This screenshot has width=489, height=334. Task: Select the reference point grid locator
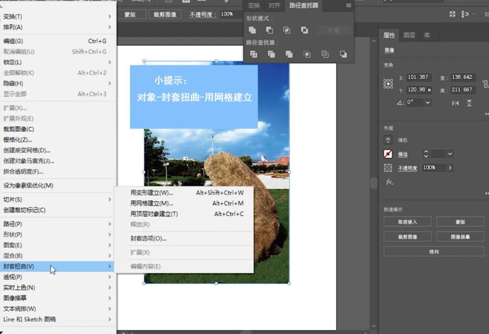[388, 84]
